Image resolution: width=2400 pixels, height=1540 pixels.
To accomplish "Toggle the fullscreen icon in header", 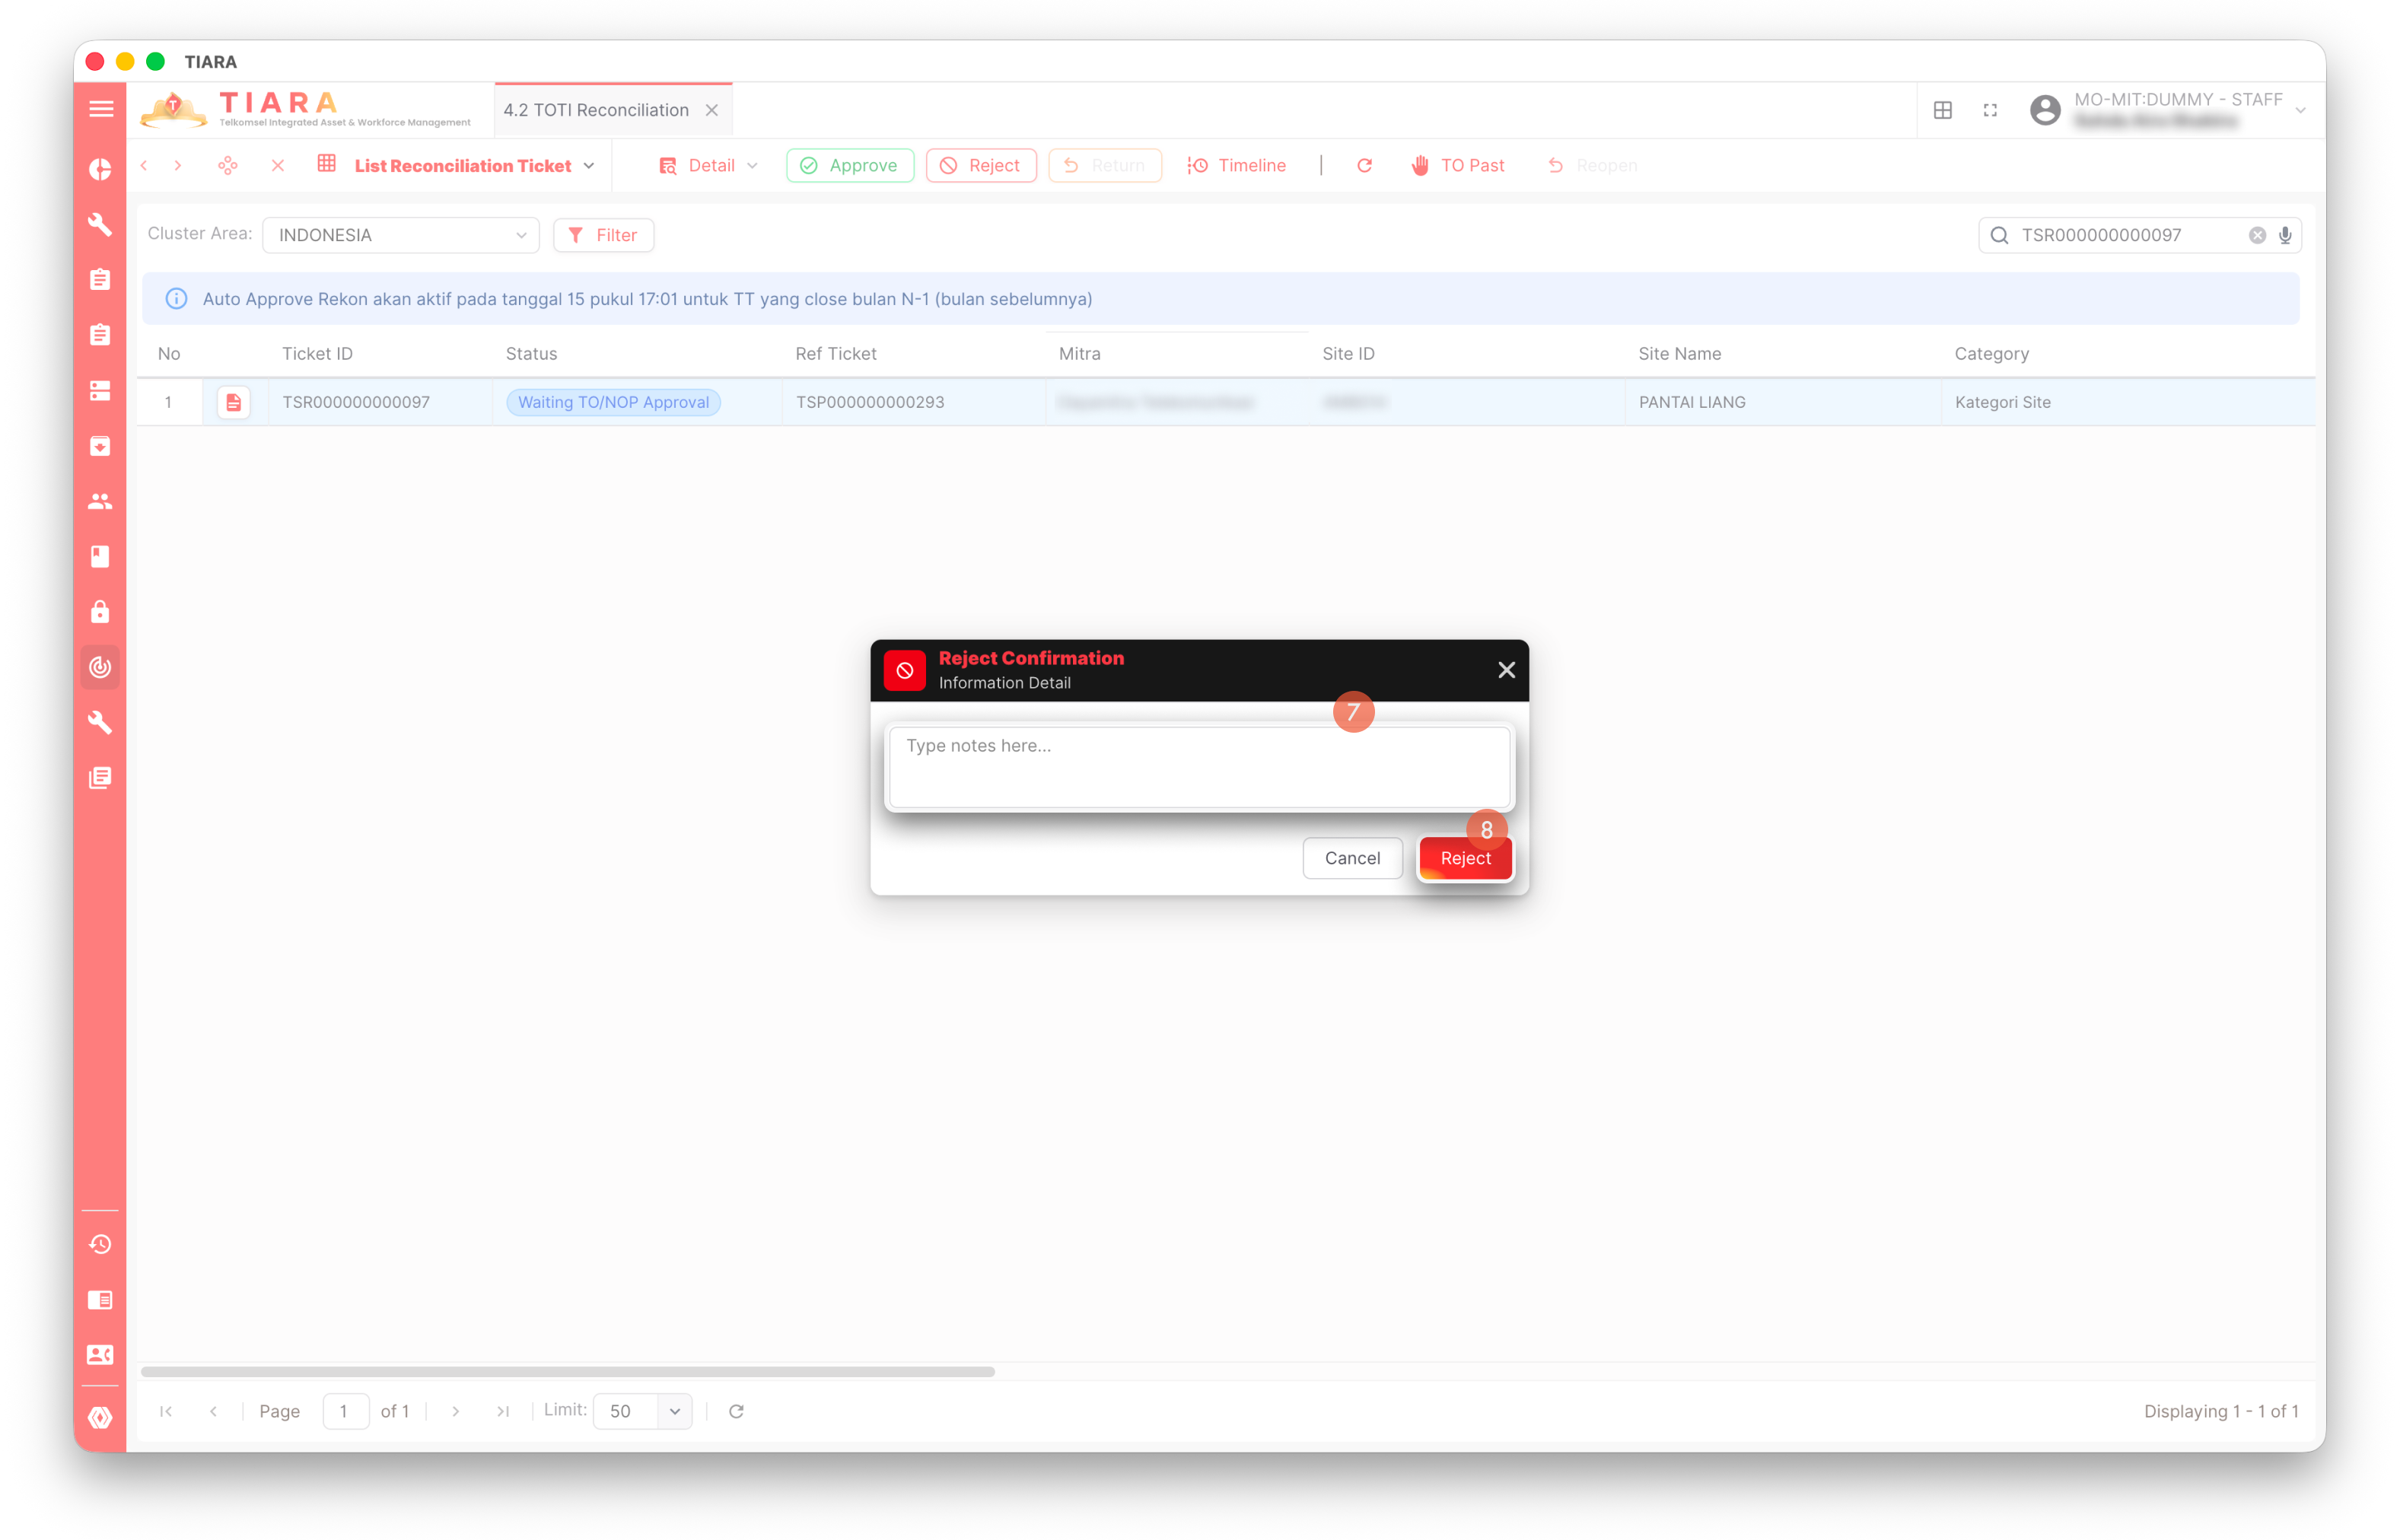I will click(1990, 110).
